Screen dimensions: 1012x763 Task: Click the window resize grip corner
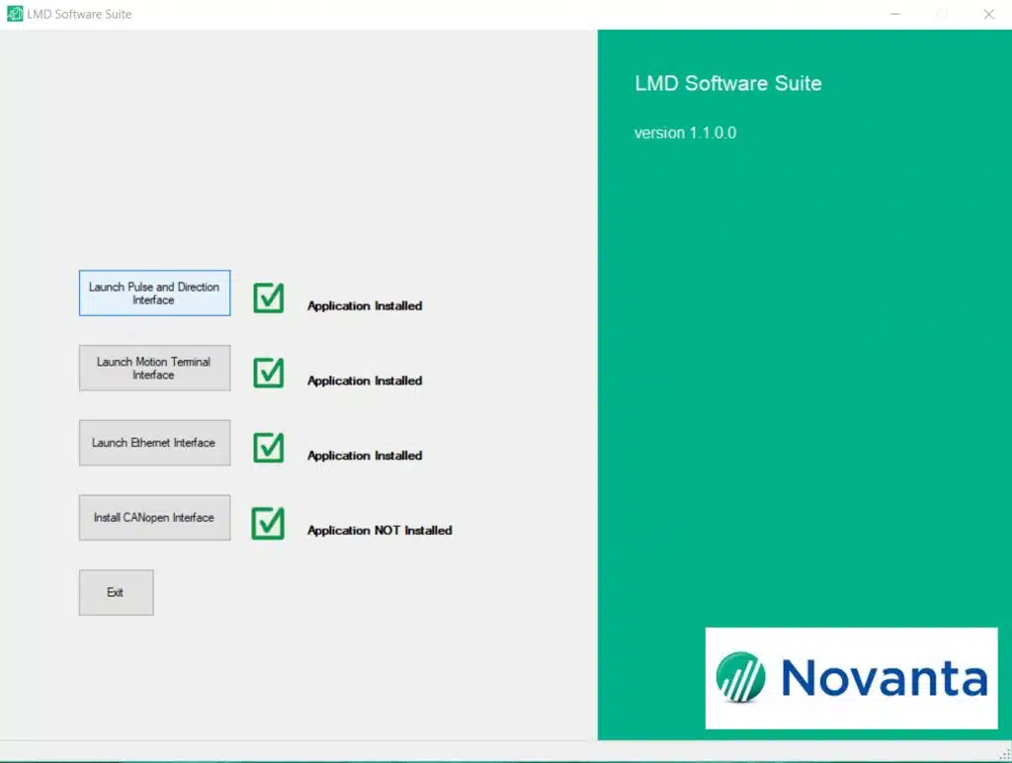pos(1005,755)
